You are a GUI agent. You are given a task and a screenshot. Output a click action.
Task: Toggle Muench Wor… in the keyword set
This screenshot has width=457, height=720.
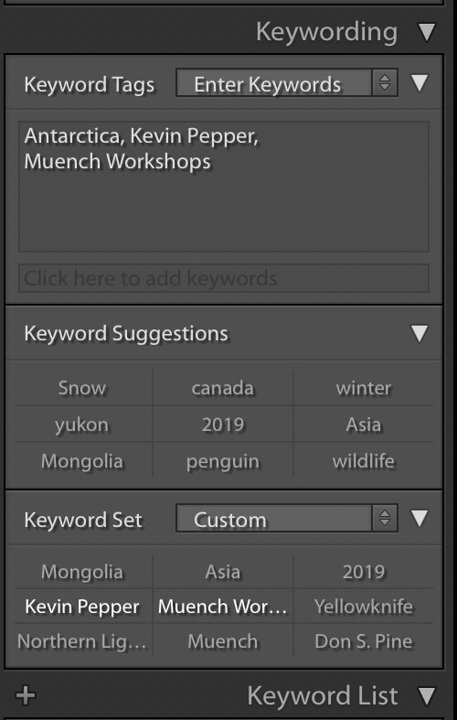pyautogui.click(x=223, y=607)
